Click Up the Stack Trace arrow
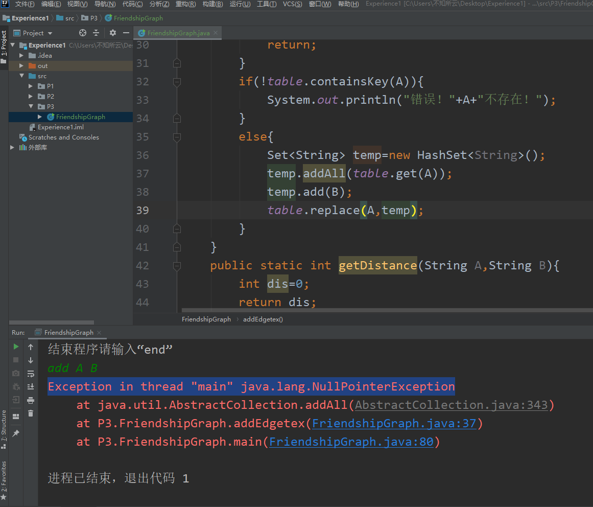Screen dimensions: 593x507 31,347
